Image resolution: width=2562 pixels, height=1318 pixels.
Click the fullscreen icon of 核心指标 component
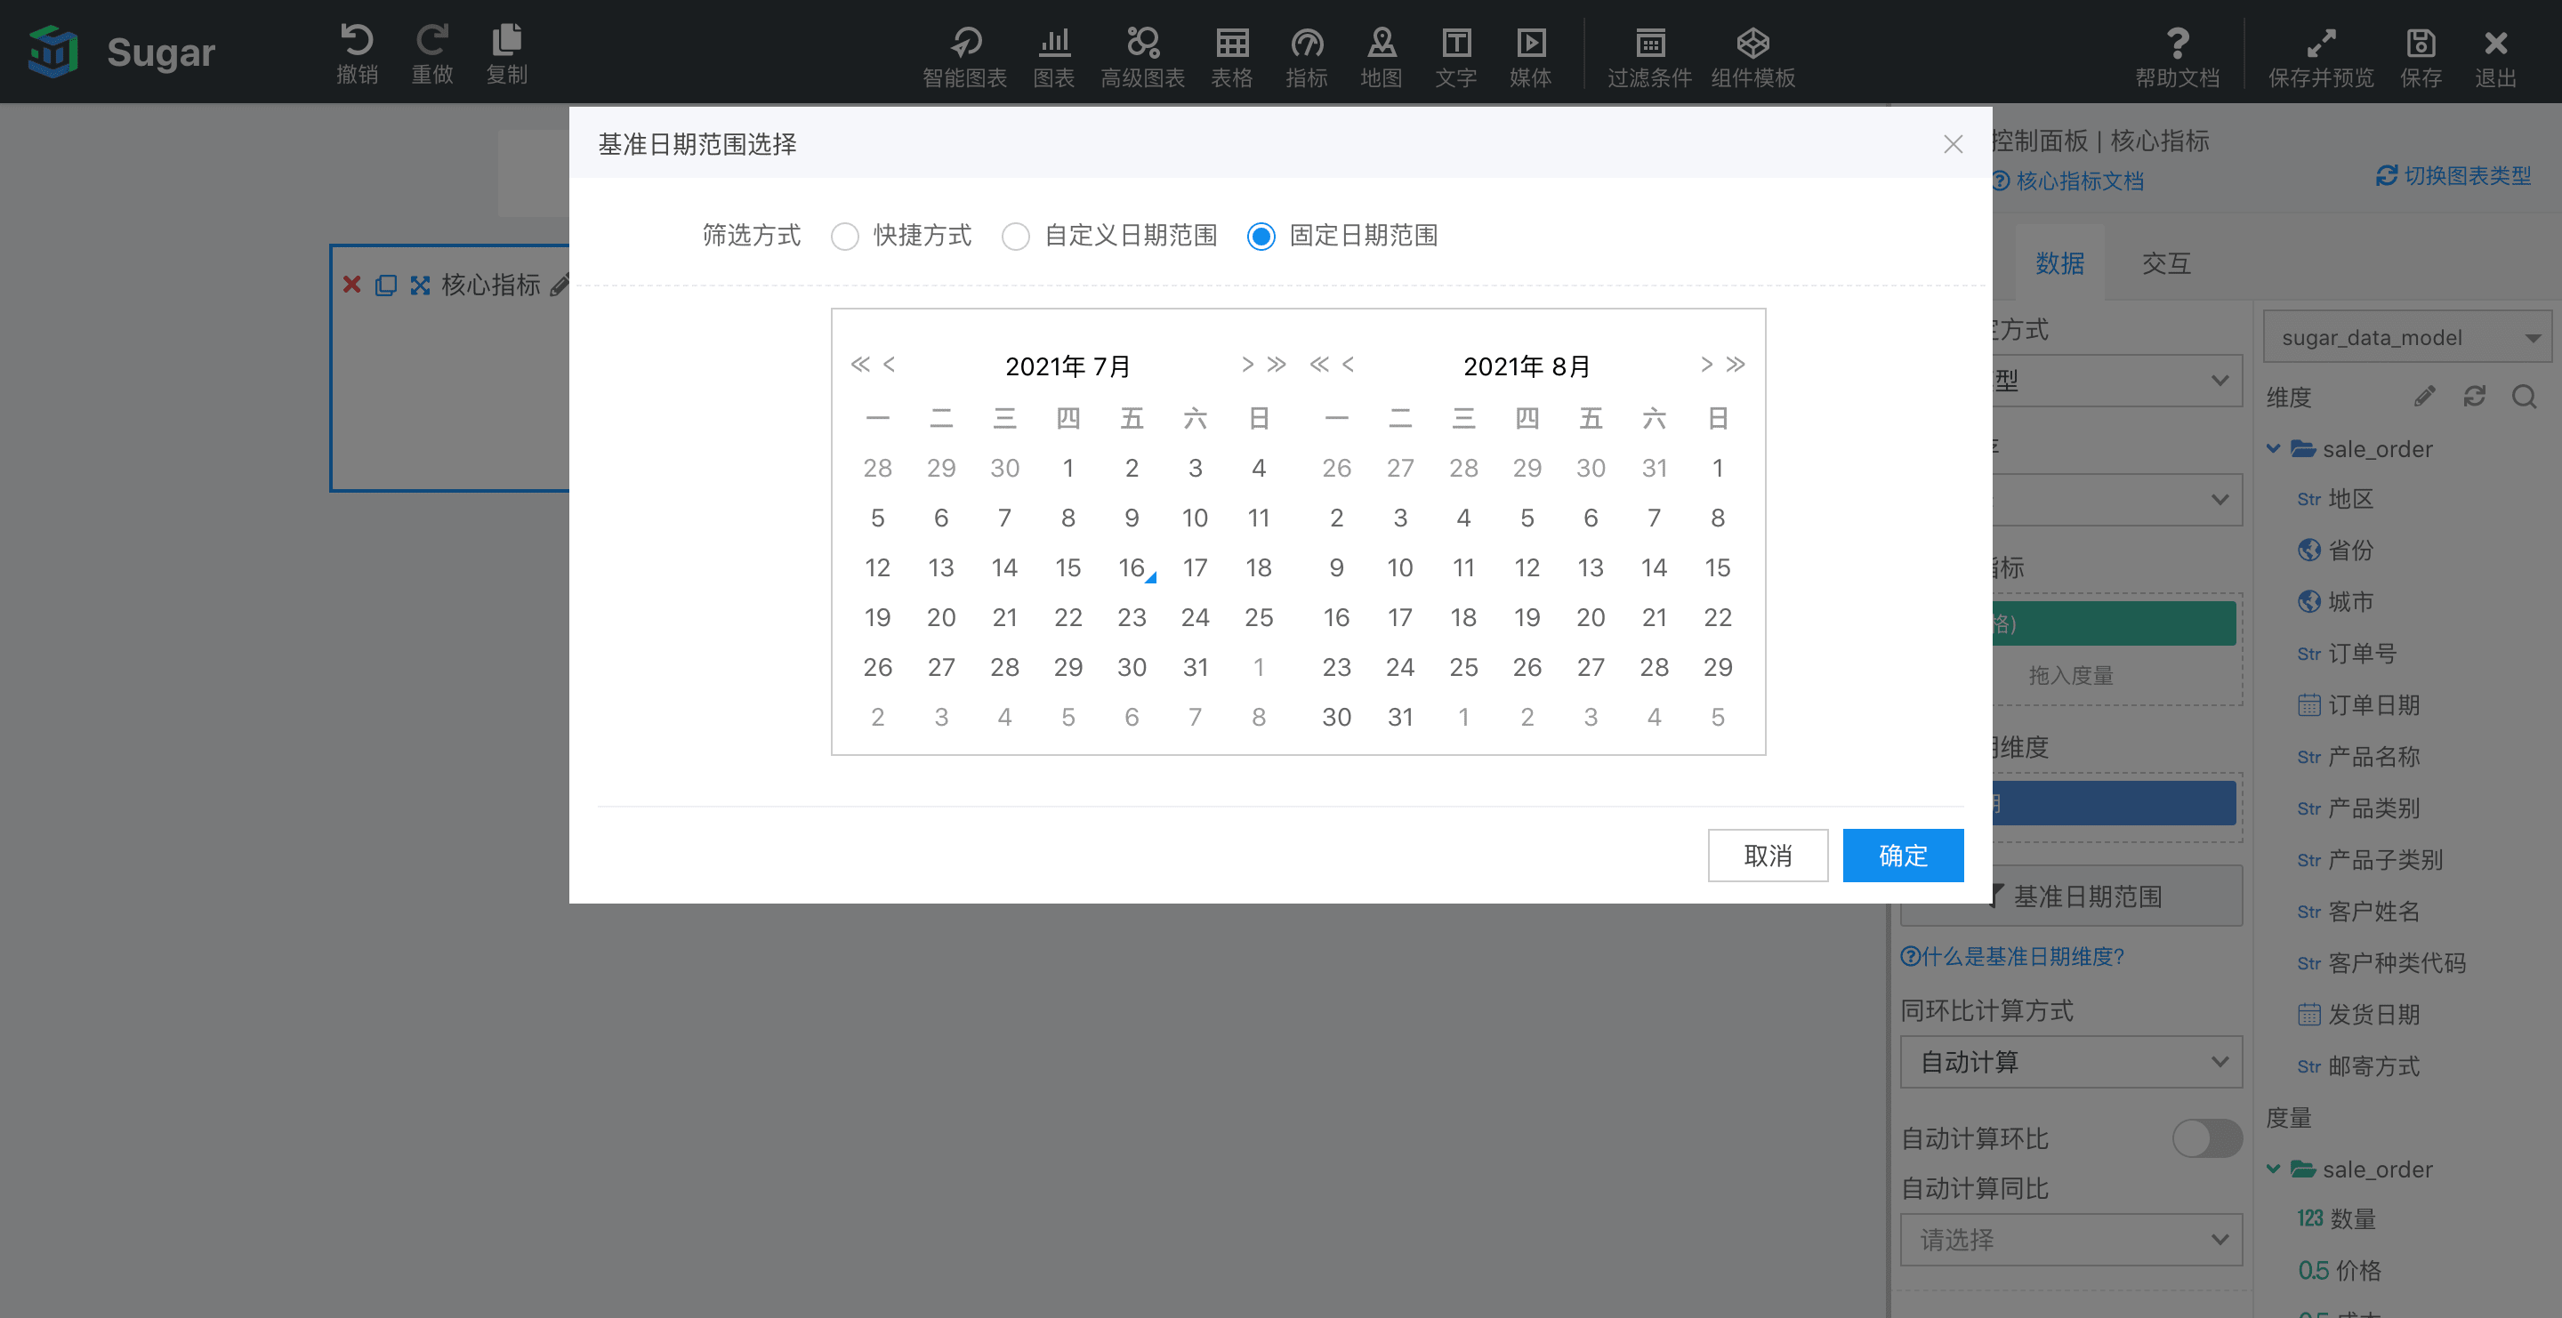420,285
